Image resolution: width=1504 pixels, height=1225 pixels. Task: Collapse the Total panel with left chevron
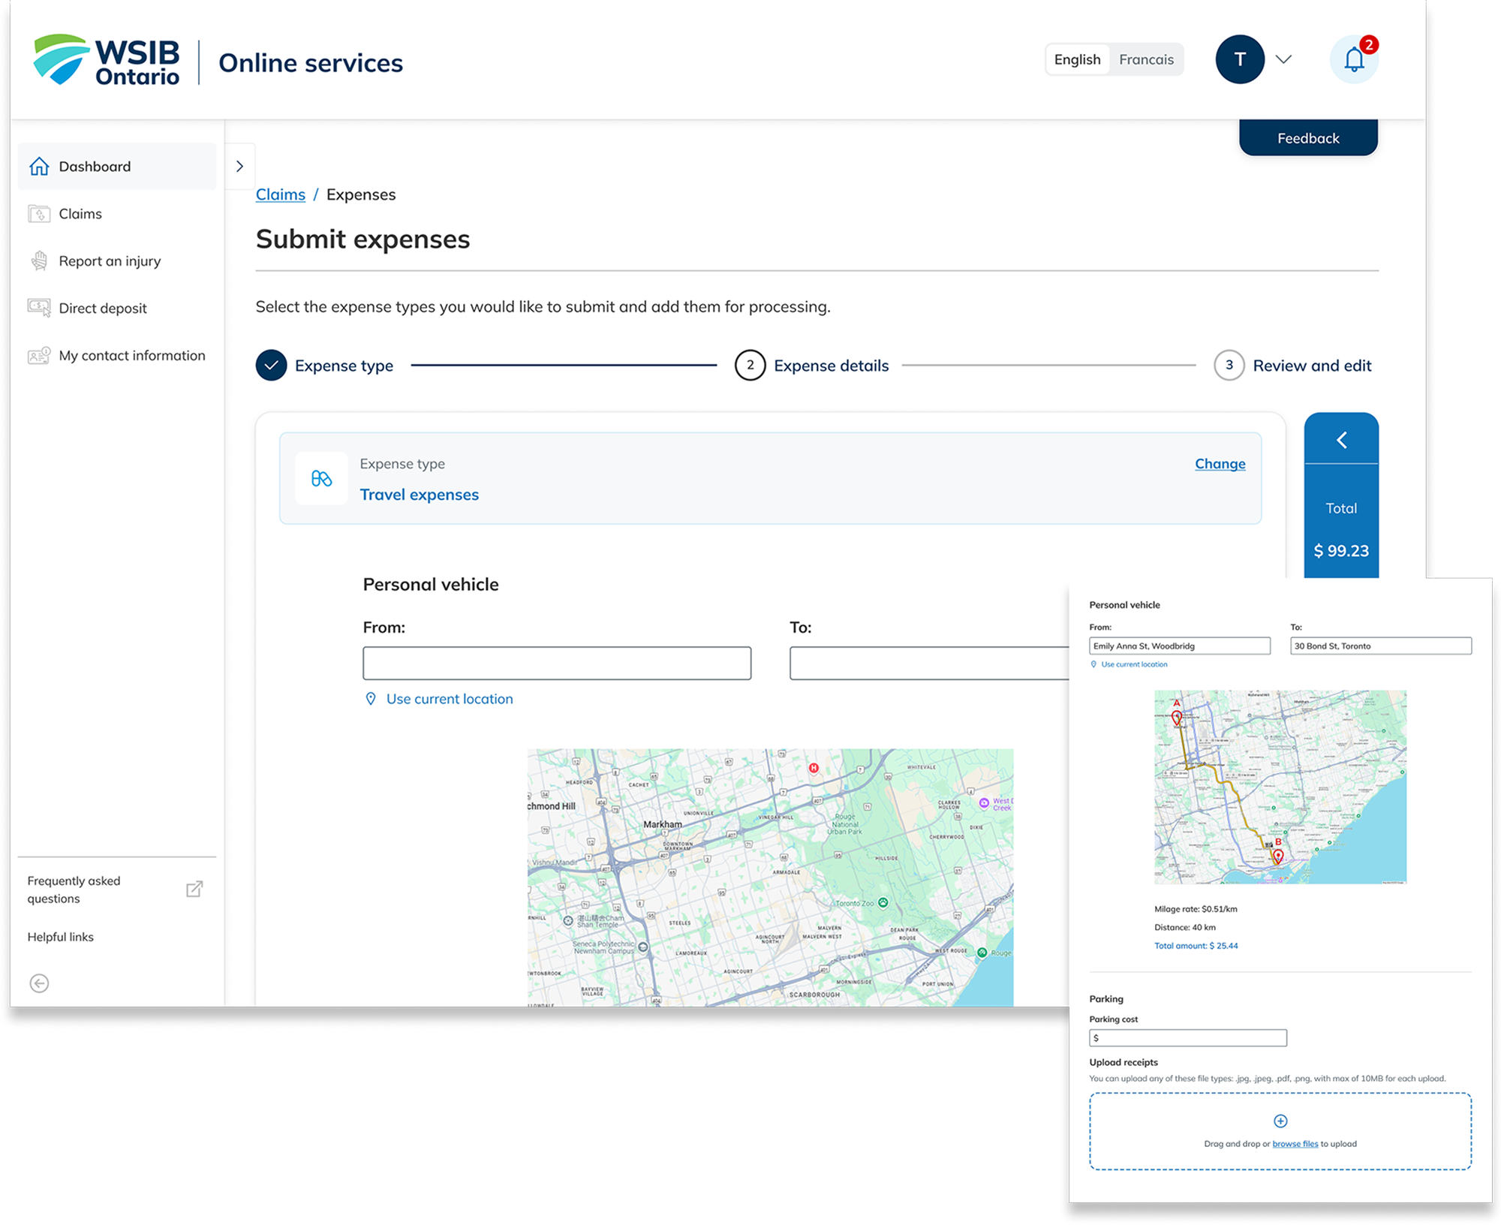pos(1341,440)
